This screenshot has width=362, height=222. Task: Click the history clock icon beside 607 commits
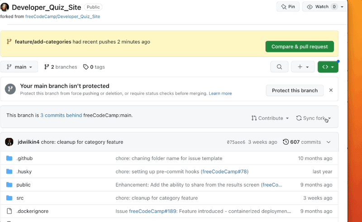[x=286, y=142]
